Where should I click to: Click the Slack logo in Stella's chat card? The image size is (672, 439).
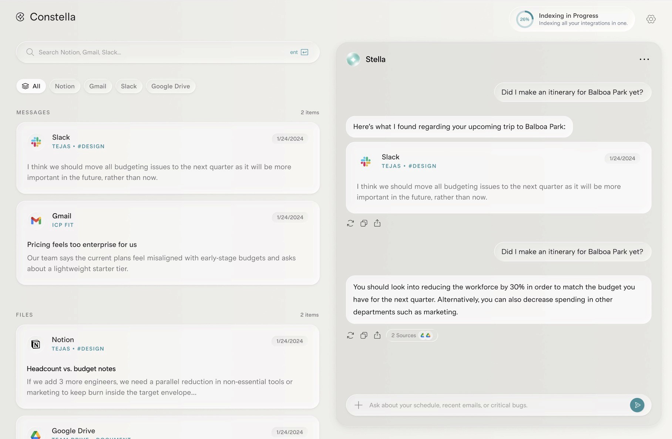coord(366,161)
